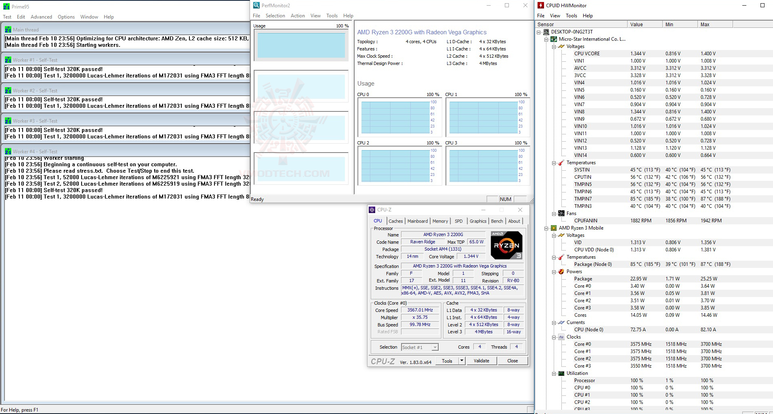Image resolution: width=773 pixels, height=414 pixels.
Task: Click the Temperatures icon under AMD Ryzen 3 Mobile
Action: coord(561,257)
